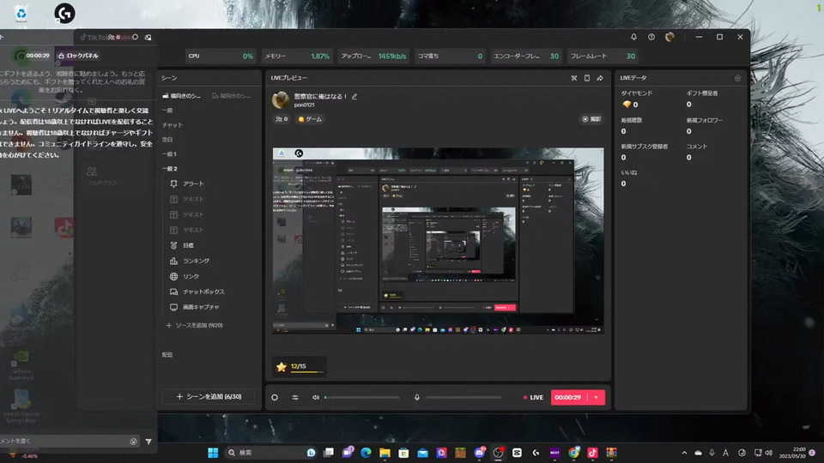Open Chrome from taskbar

(x=573, y=453)
